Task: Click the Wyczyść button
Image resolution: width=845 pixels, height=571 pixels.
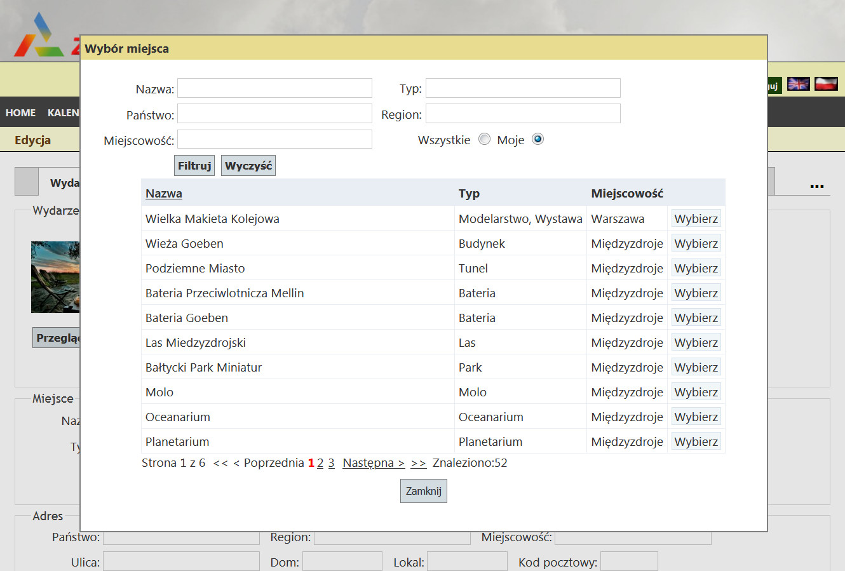Action: (248, 166)
